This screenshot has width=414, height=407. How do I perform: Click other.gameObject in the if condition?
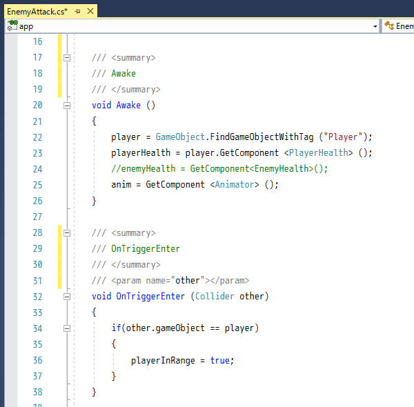[x=166, y=328]
